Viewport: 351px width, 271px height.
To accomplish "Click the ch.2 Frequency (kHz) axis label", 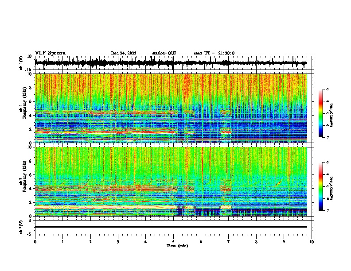I will 23,176.
